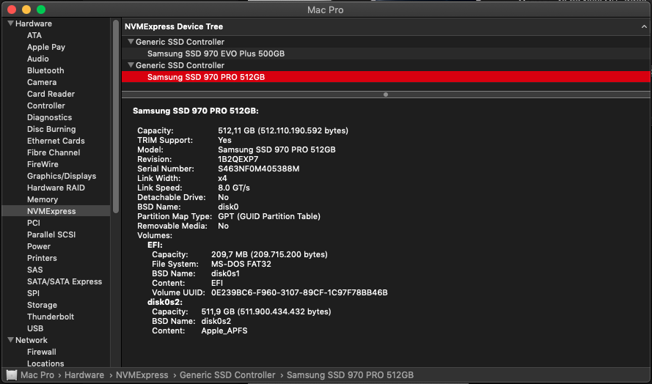This screenshot has width=652, height=384.
Task: Click the split-pane divider handle dot
Action: coord(386,95)
